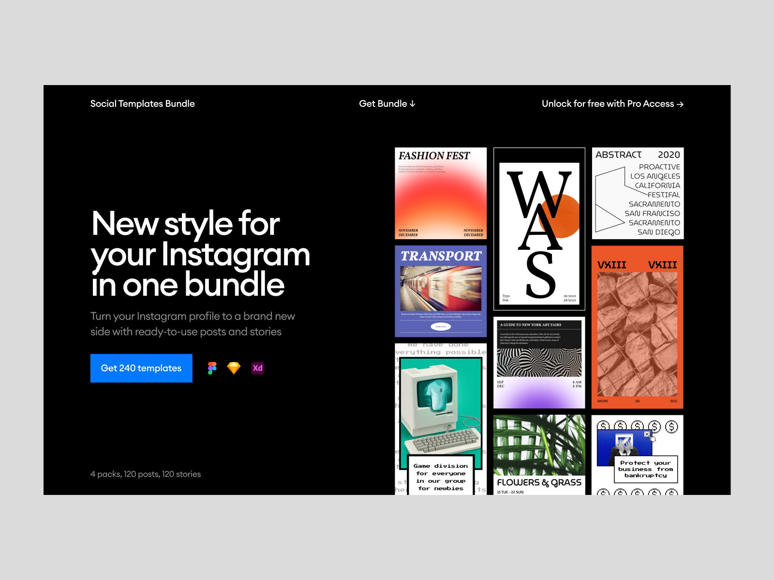Viewport: 774px width, 580px height.
Task: Click the Get 240 templates button
Action: [141, 368]
